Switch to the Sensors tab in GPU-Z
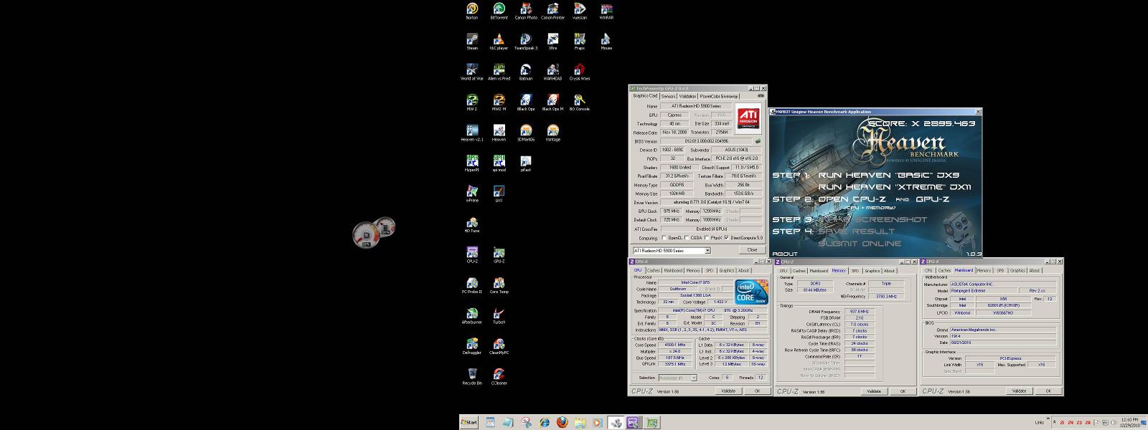The image size is (1148, 430). coord(668,96)
